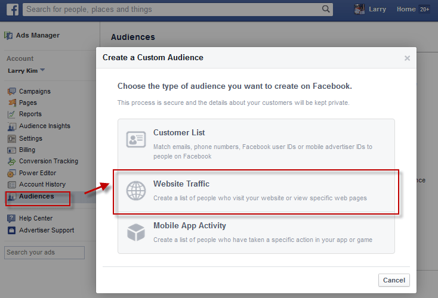Expand the Larry Kim account dropdown
Screen dimensions: 438x298
[x=26, y=70]
